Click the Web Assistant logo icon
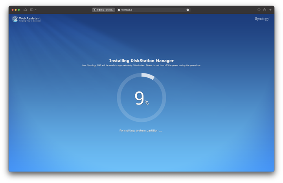This screenshot has width=283, height=183. 15,19
